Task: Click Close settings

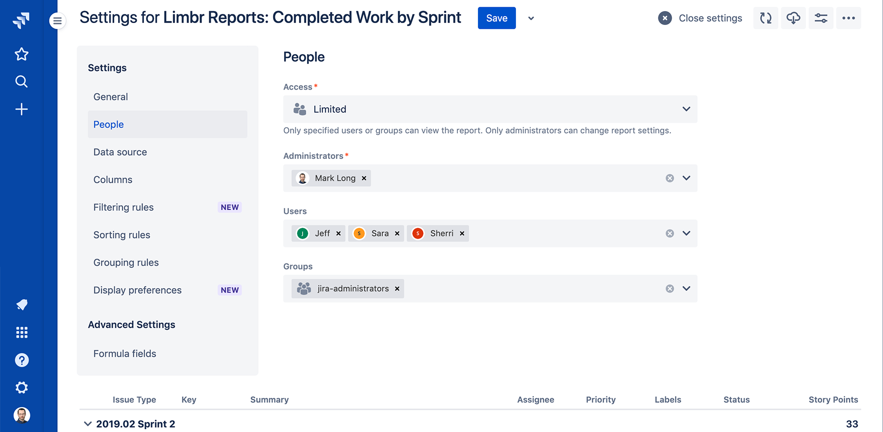Action: tap(700, 18)
